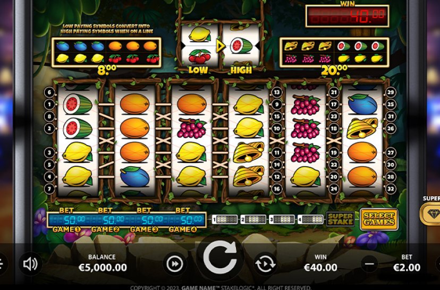Click the Game 3 bet display
Screen dimensions: 440x290
click(x=144, y=219)
